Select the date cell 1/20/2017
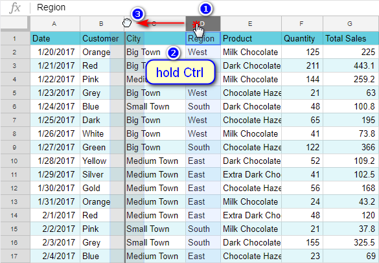 [x=55, y=52]
